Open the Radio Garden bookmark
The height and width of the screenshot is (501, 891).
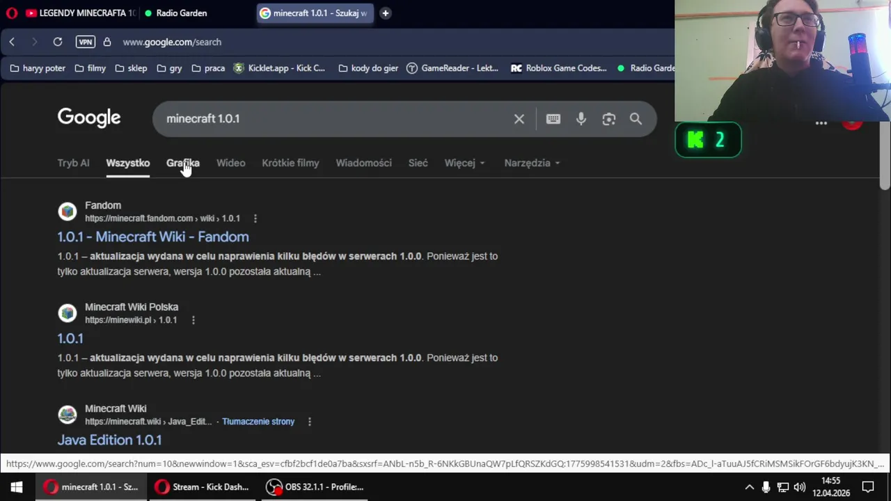(645, 68)
